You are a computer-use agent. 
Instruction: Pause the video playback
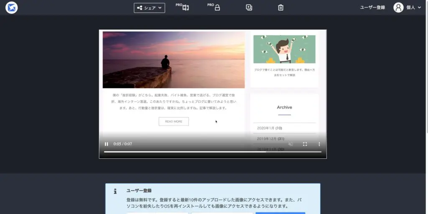107,144
